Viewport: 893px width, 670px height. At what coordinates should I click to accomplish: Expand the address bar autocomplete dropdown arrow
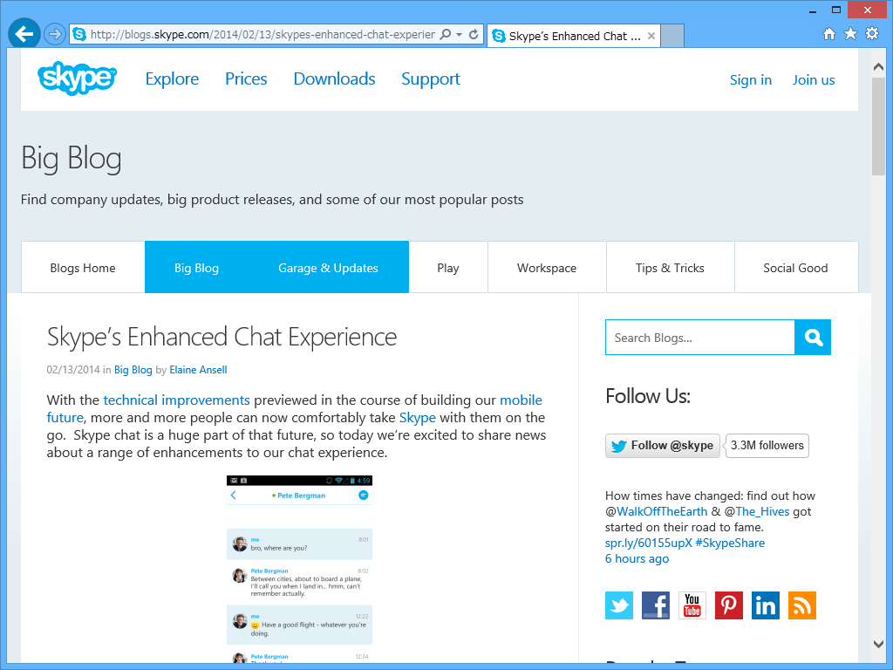460,35
